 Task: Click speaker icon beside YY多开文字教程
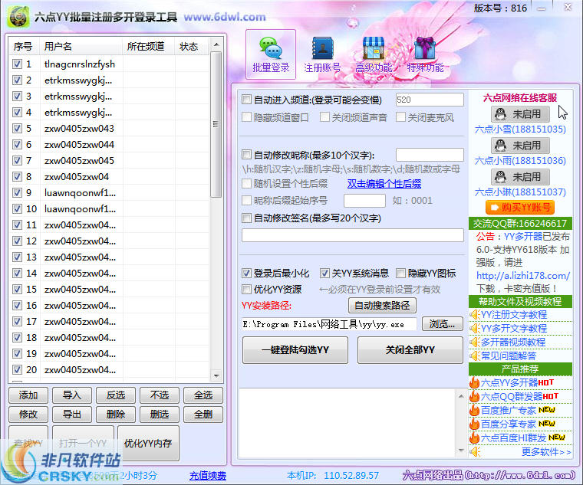click(x=474, y=329)
